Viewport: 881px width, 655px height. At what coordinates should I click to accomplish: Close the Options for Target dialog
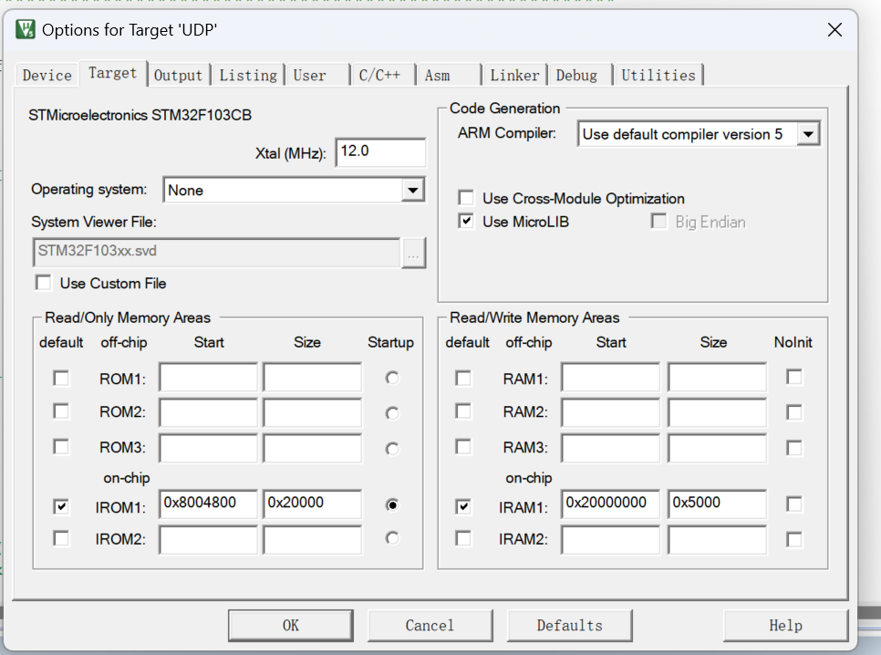pos(834,30)
